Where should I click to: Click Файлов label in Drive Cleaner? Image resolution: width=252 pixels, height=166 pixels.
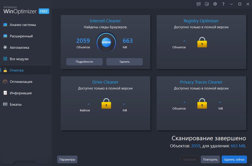point(85,110)
